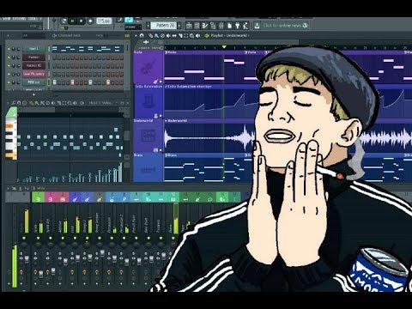
Task: Select the Playlist zoom tool
Action: [x=191, y=35]
